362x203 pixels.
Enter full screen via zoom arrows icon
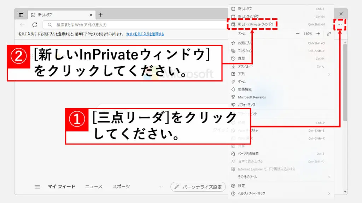tap(329, 34)
